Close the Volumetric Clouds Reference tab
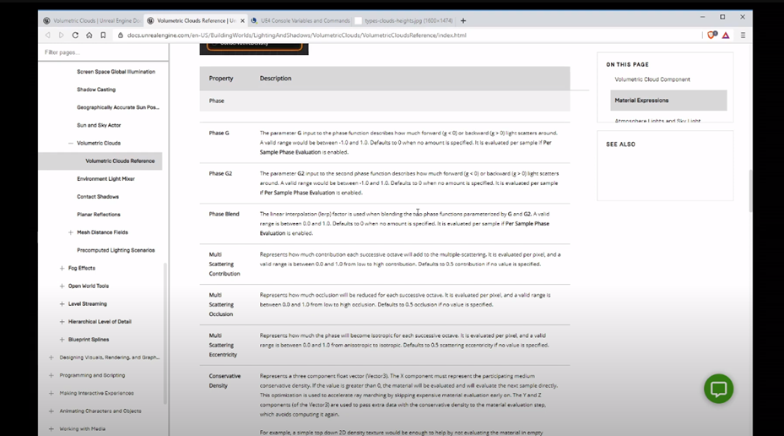This screenshot has width=784, height=436. click(x=242, y=20)
